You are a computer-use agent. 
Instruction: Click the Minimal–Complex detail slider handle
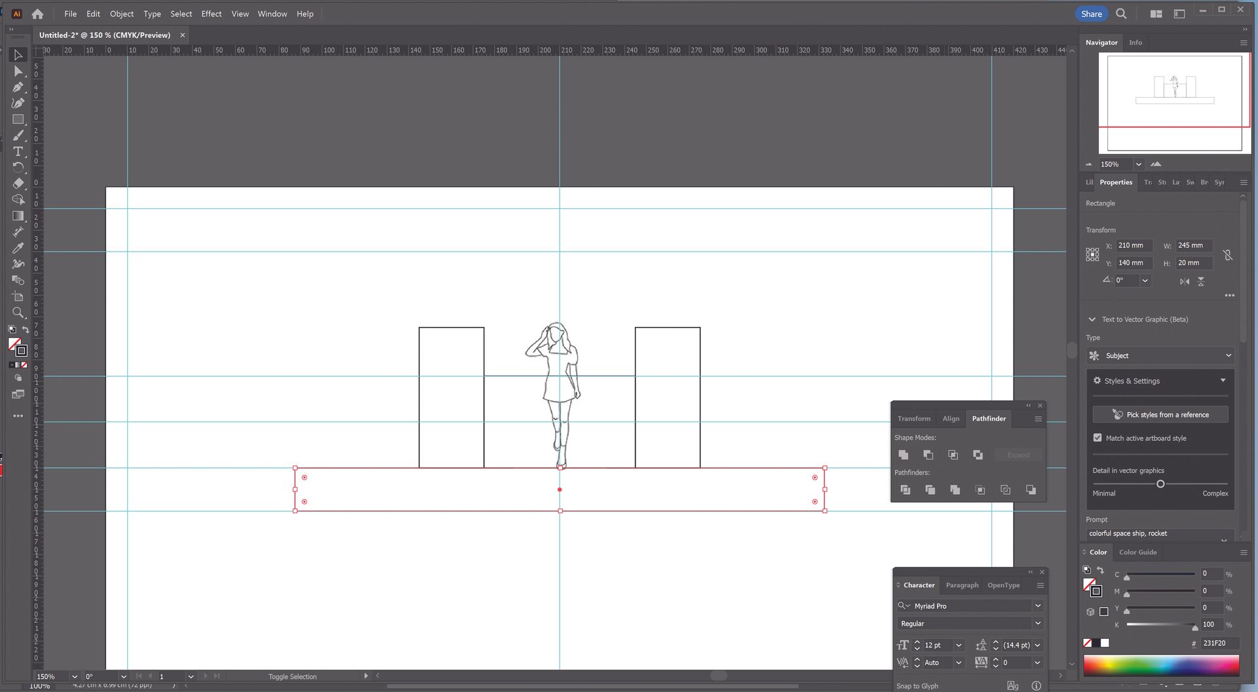1160,484
